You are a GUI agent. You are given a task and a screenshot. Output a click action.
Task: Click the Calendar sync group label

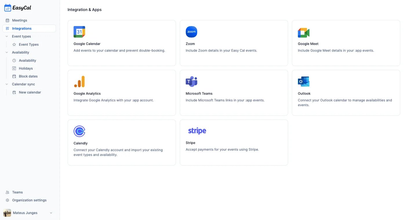[23, 84]
